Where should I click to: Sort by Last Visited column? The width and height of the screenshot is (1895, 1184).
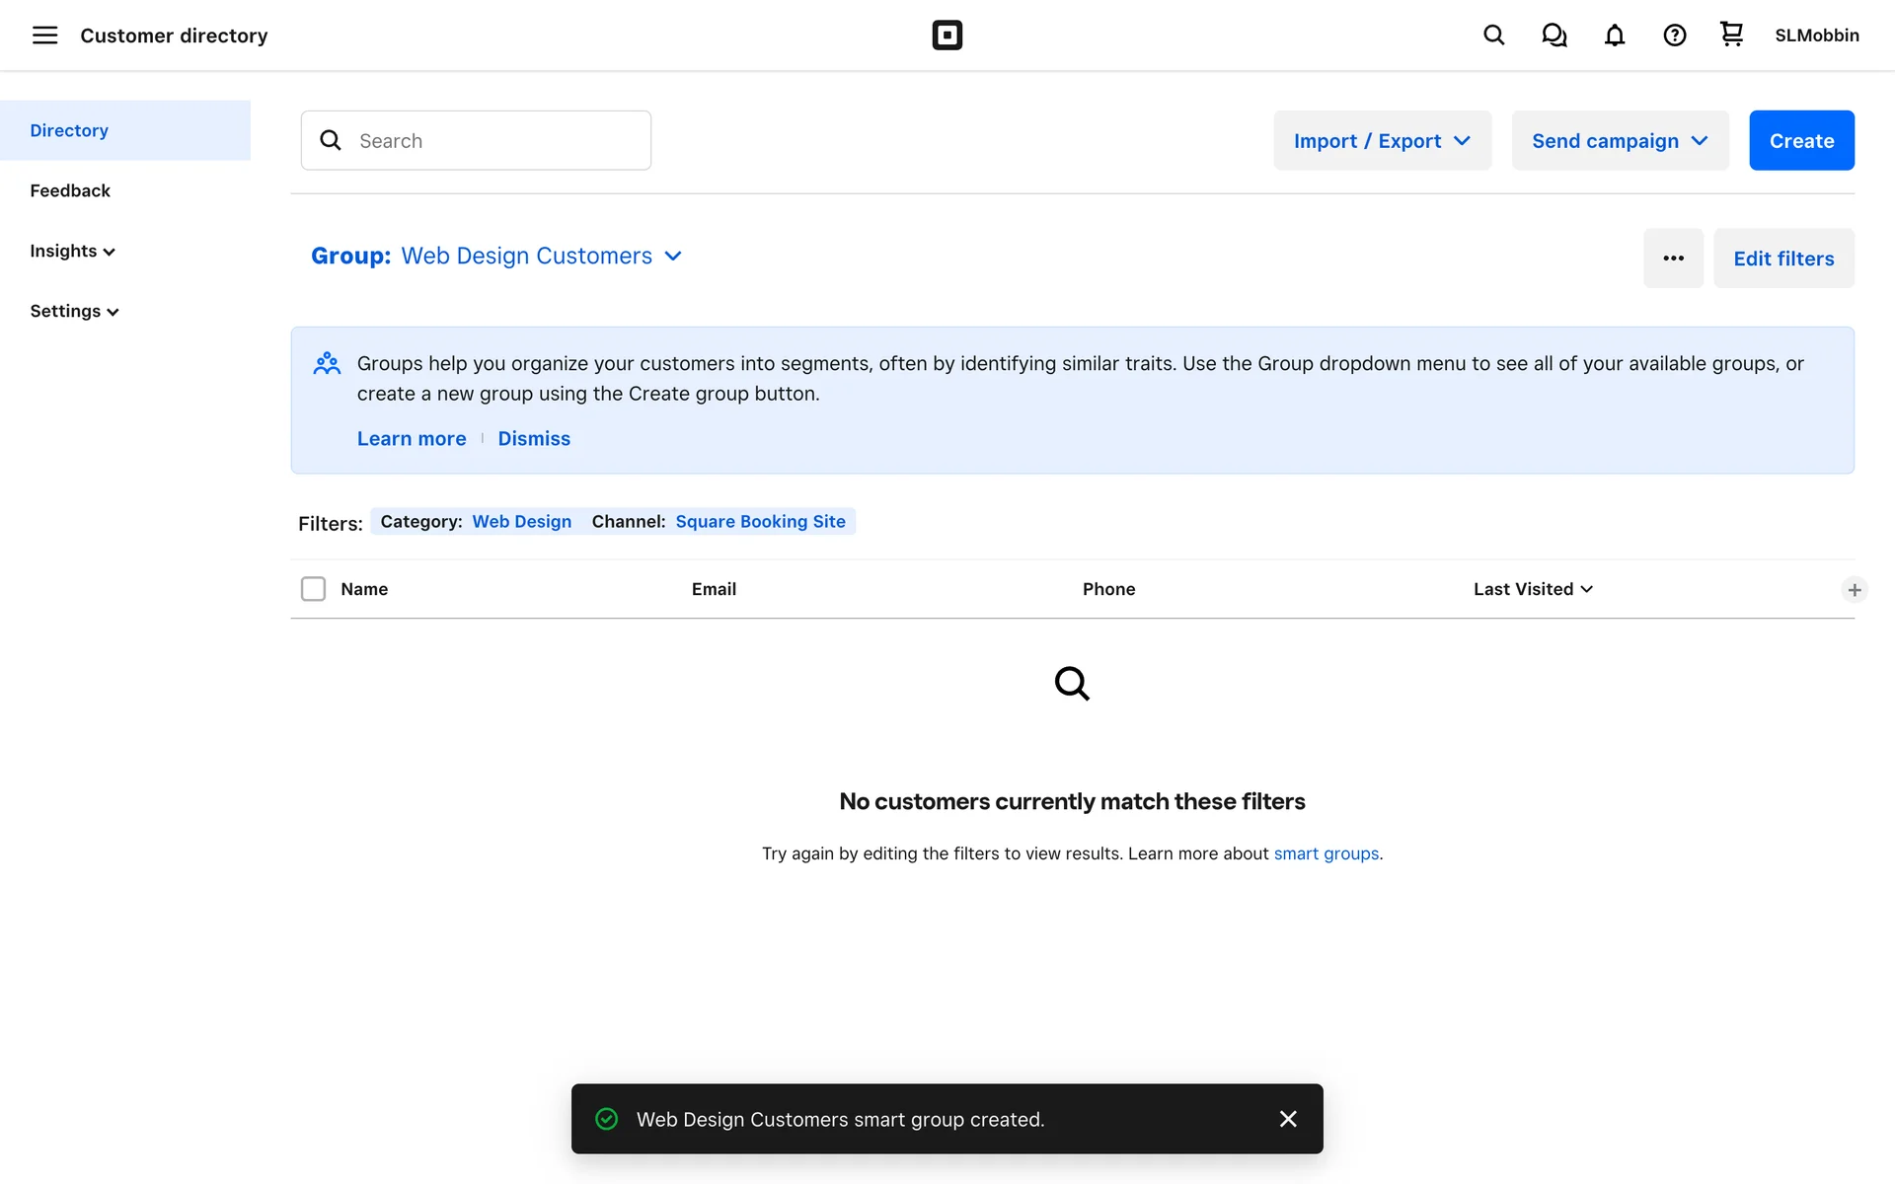pyautogui.click(x=1533, y=589)
